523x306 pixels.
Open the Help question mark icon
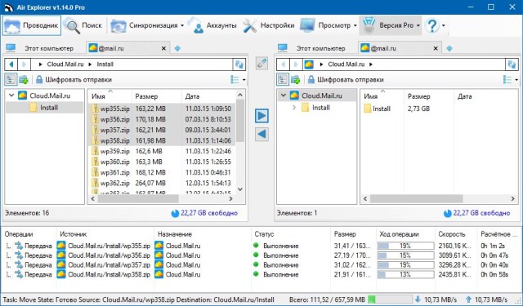point(432,25)
